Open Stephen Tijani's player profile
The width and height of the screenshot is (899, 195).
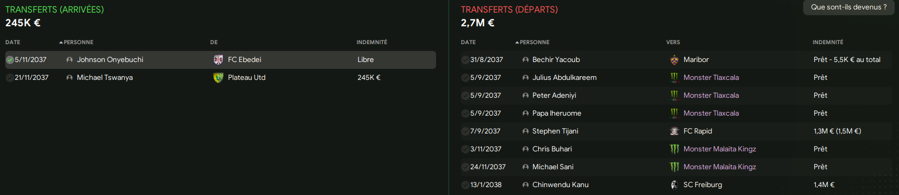coord(555,131)
